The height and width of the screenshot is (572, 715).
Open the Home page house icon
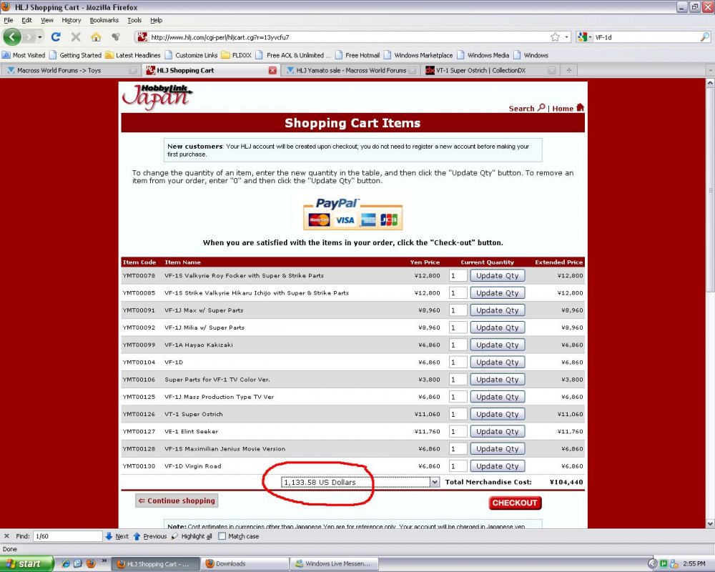pyautogui.click(x=96, y=37)
